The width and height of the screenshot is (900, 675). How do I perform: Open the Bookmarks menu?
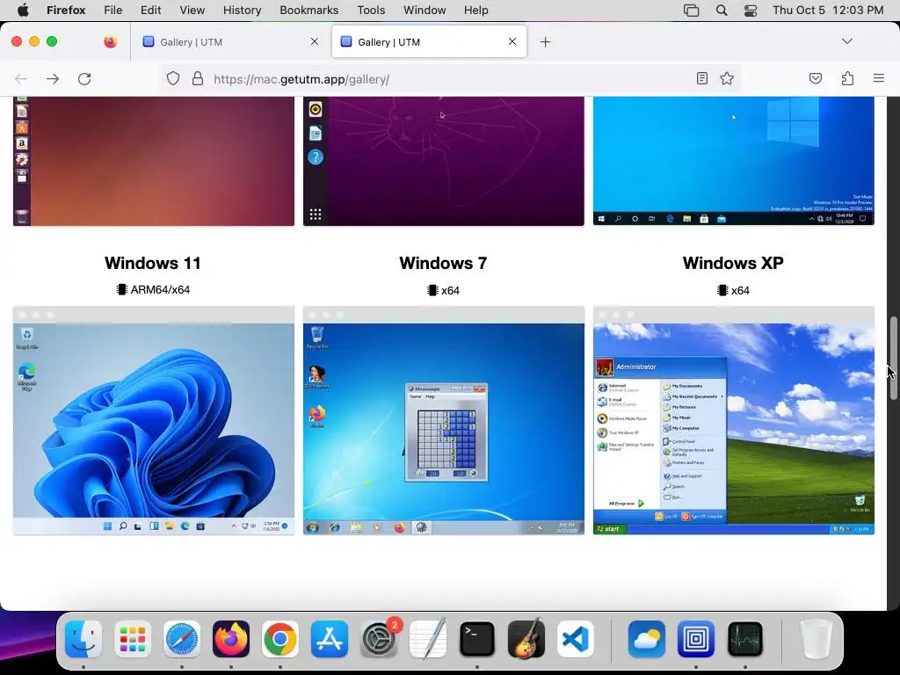[308, 11]
